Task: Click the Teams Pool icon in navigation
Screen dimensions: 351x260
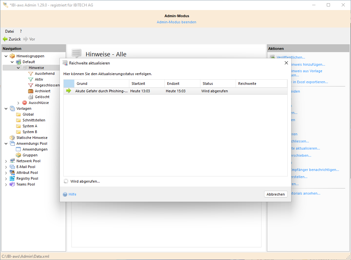Action: 12,184
